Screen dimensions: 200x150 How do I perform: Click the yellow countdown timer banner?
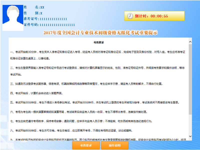[x=155, y=16]
